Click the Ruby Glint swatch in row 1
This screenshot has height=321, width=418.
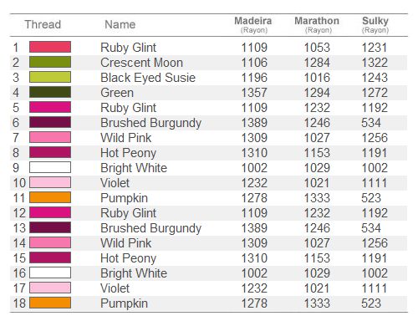(x=50, y=47)
